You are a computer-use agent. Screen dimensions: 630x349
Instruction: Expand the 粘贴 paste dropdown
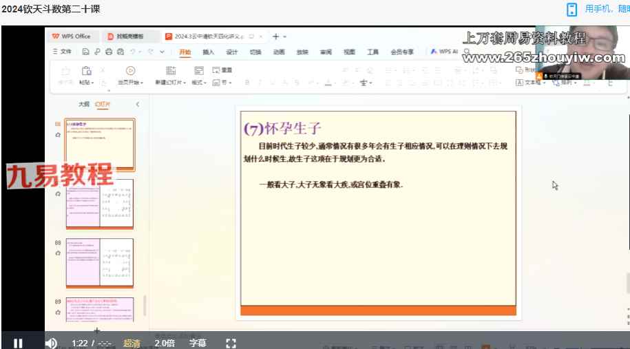(86, 82)
